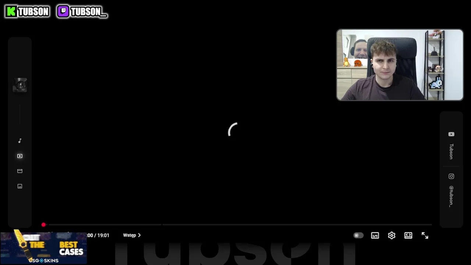Open the video play icon in left sidebar
This screenshot has width=471, height=265.
(x=20, y=156)
